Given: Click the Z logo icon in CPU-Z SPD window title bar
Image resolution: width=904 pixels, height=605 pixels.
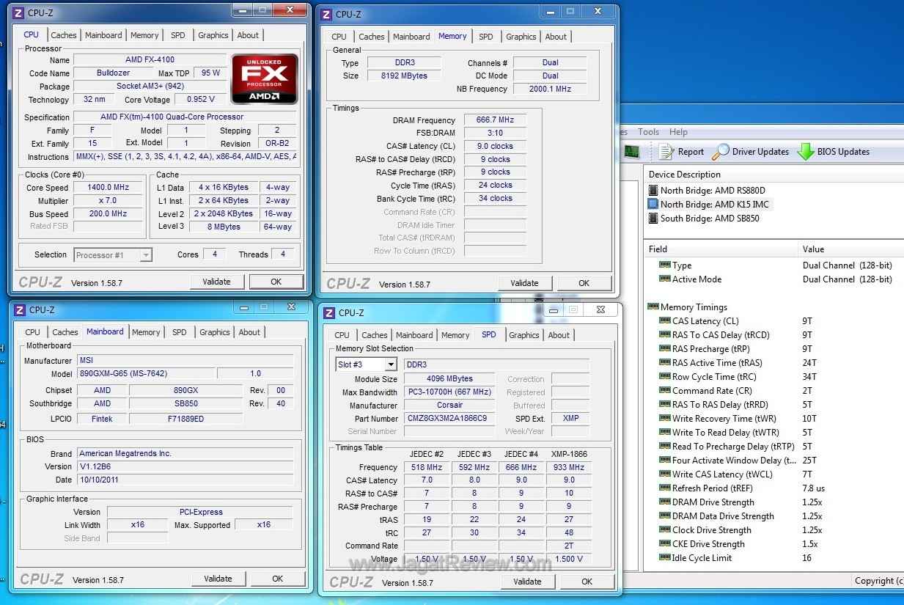Looking at the screenshot, I should coord(329,312).
